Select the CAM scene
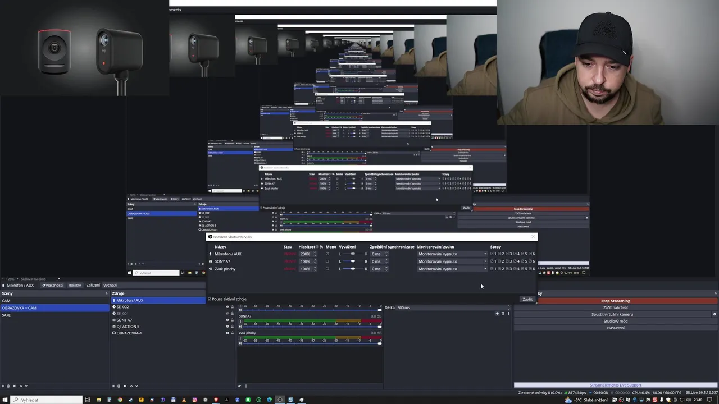 pyautogui.click(x=54, y=301)
